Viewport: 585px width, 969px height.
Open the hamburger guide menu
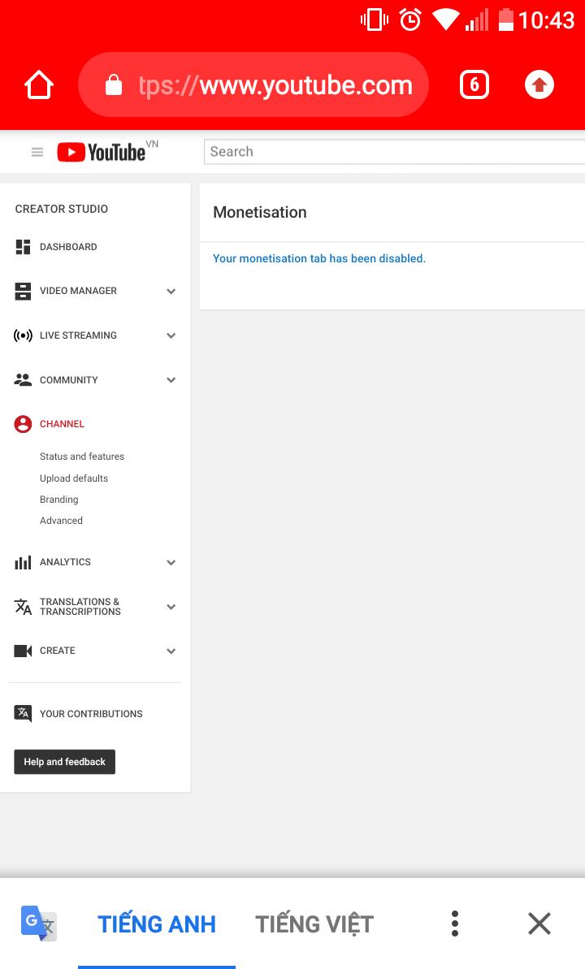(37, 152)
